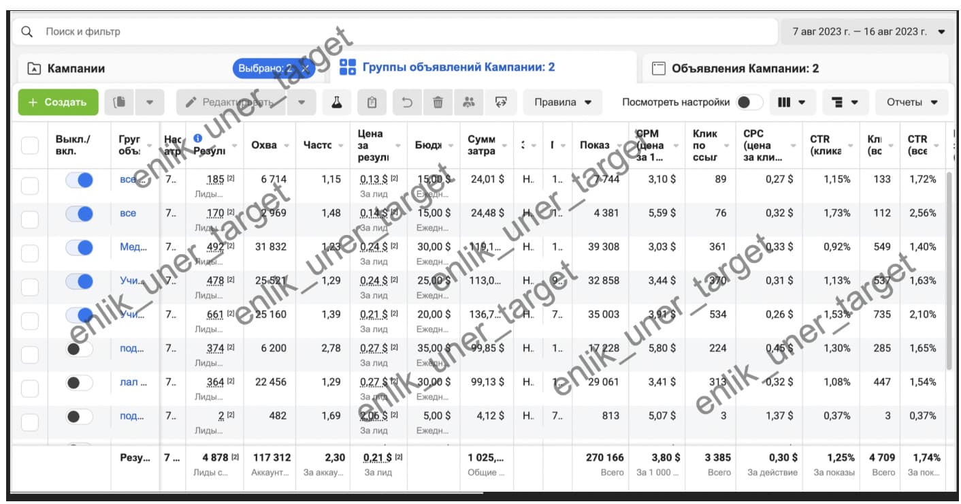The height and width of the screenshot is (504, 961).
Task: Click the trash bin delete icon
Action: 438,102
